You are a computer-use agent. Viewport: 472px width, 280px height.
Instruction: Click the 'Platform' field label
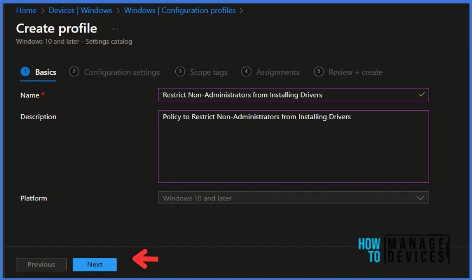coord(34,198)
